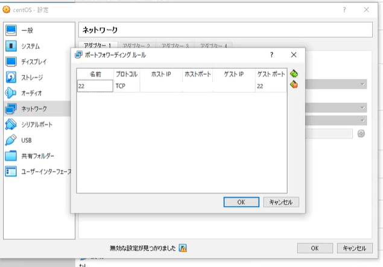Open the third dropdown behind the dialog
The height and width of the screenshot is (267, 383).
coord(336,121)
